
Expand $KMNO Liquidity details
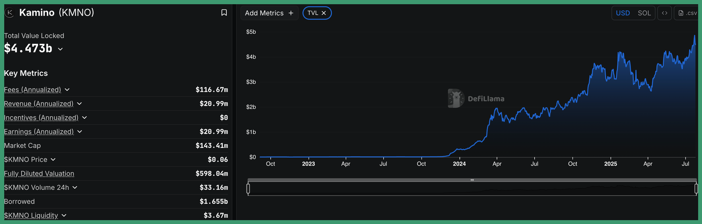tap(64, 215)
